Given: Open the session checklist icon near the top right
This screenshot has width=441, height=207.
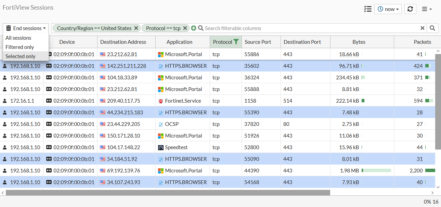Looking at the screenshot, I should (x=368, y=9).
